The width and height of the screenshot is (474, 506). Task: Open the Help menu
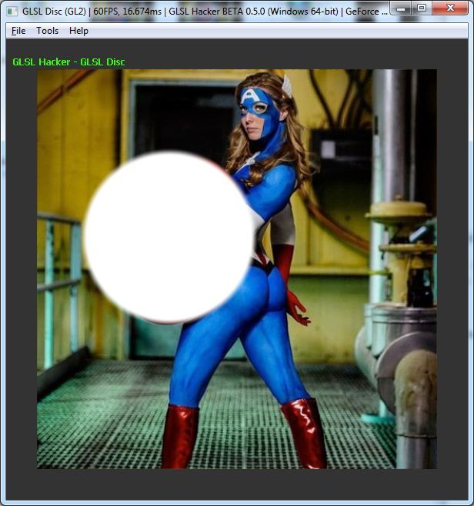[x=78, y=31]
